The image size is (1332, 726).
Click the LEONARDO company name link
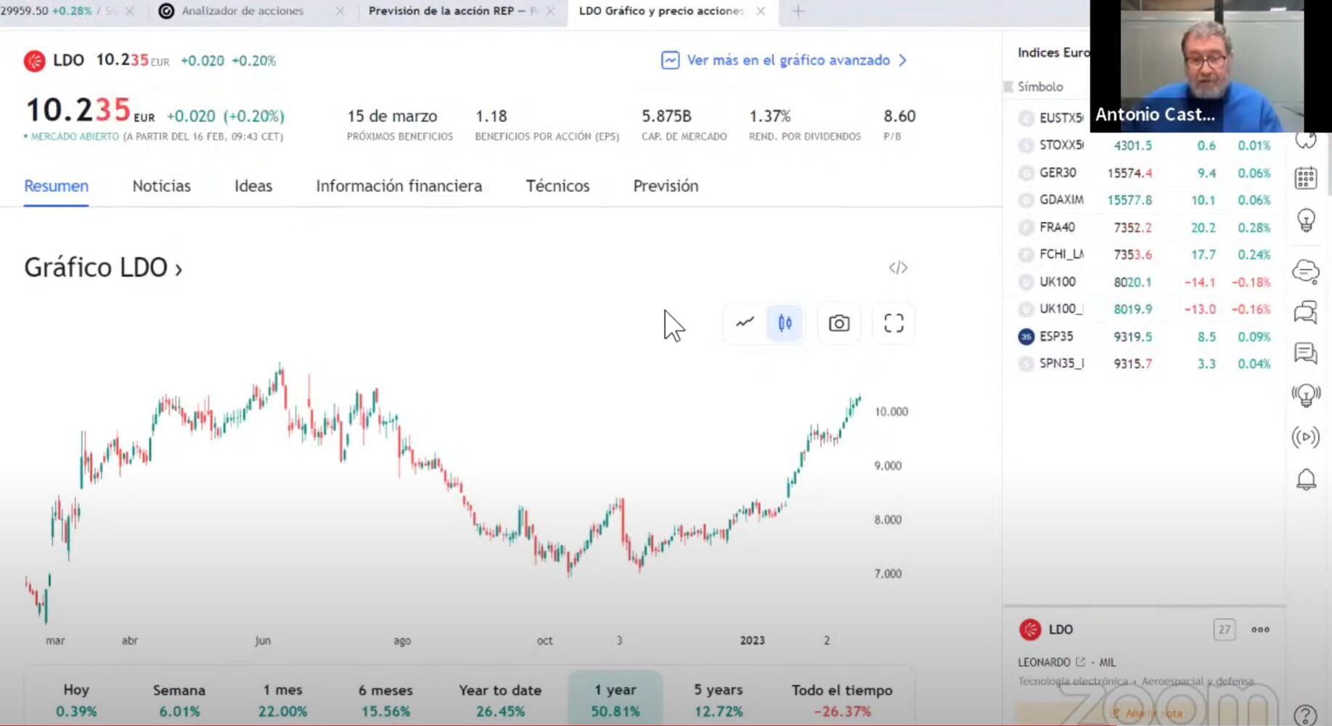click(x=1044, y=662)
